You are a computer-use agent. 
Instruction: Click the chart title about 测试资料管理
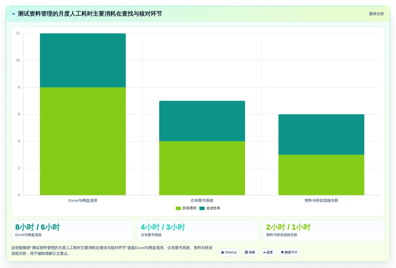click(x=90, y=14)
